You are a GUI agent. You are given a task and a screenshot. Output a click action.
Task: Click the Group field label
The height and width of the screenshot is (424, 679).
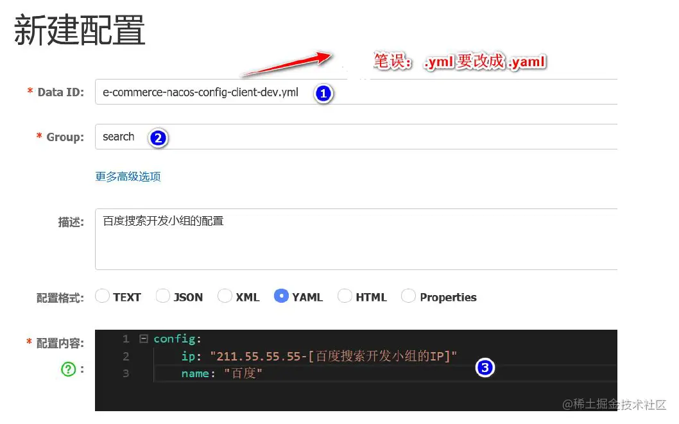(x=65, y=137)
